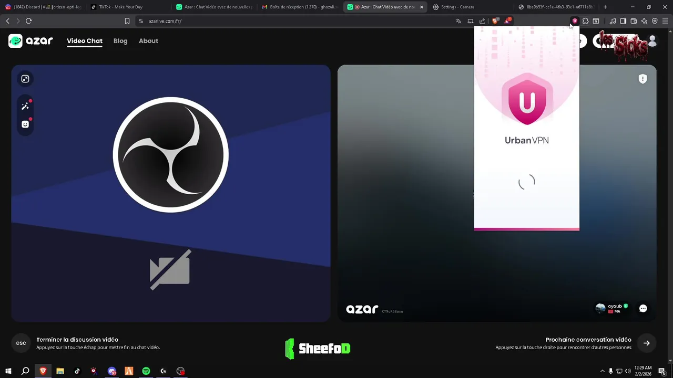Click the report shield icon on remote video

643,79
